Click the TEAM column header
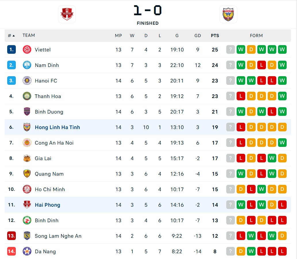 [x=29, y=35]
